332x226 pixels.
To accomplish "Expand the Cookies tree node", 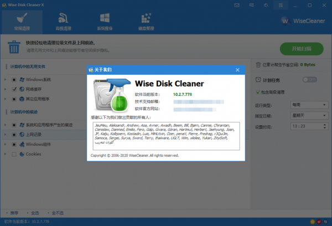I will pyautogui.click(x=6, y=154).
